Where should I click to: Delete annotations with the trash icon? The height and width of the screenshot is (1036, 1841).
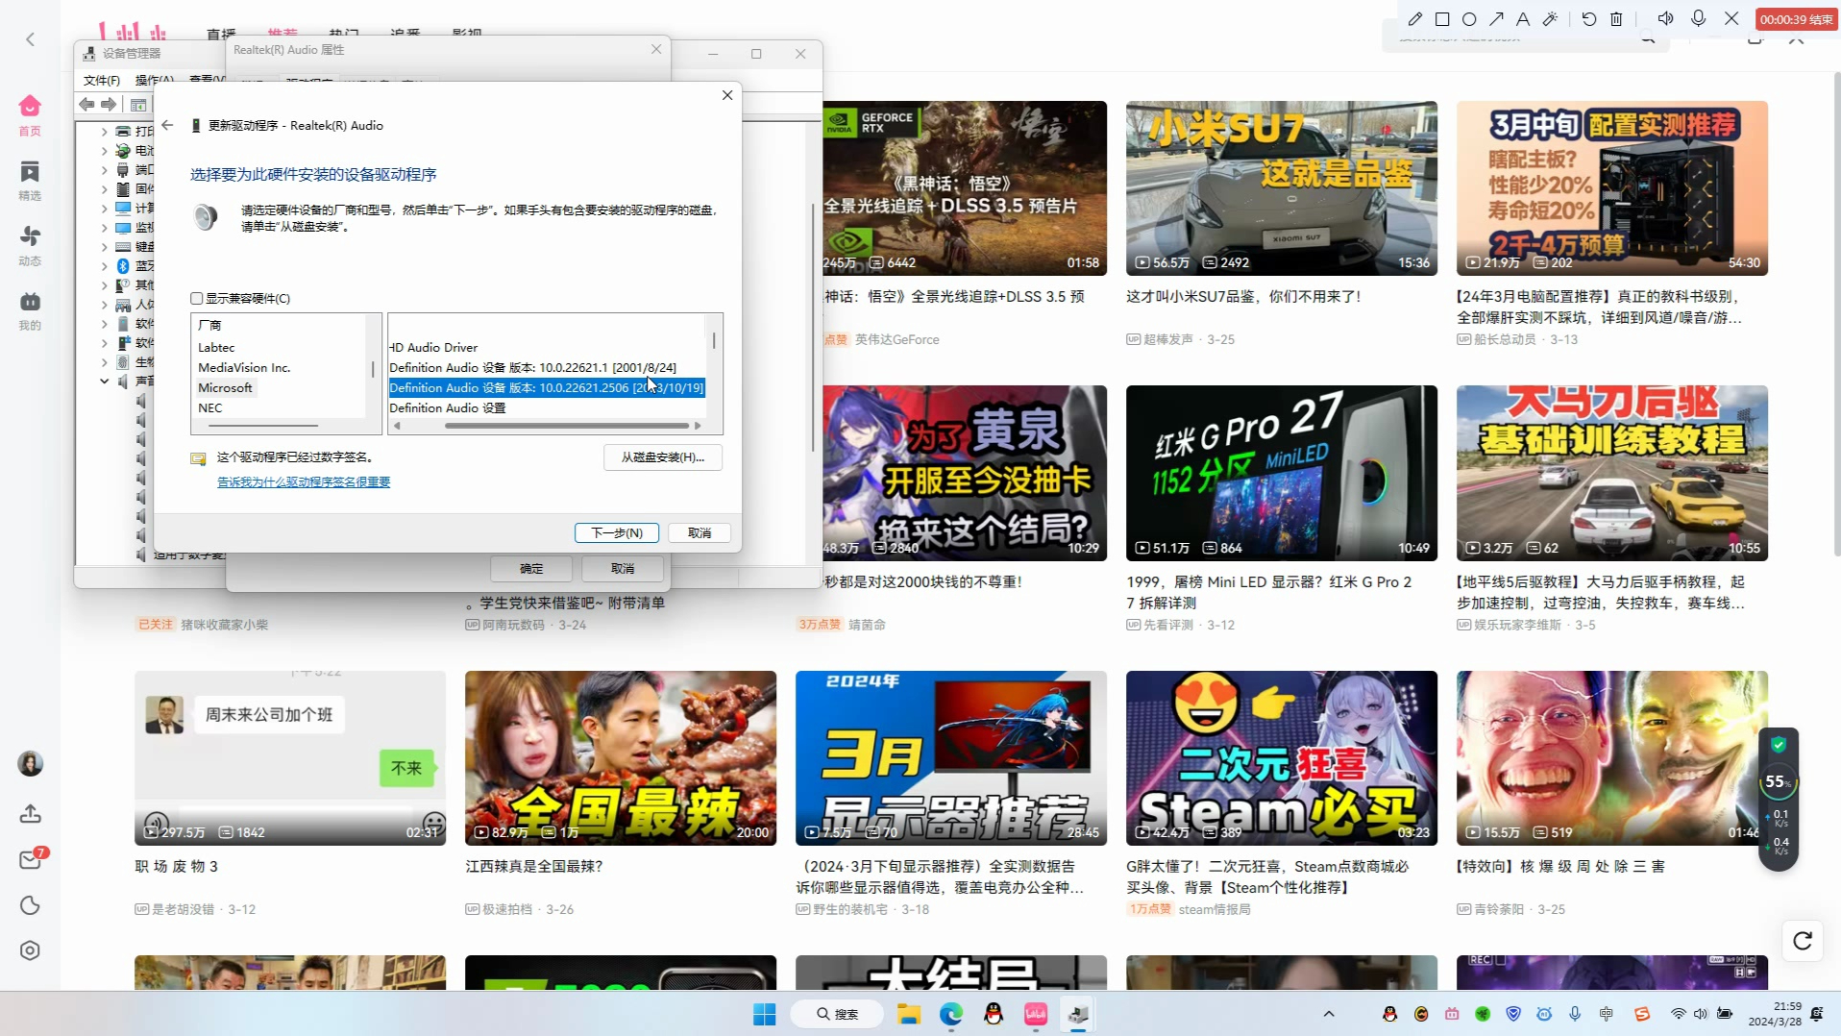1616,18
